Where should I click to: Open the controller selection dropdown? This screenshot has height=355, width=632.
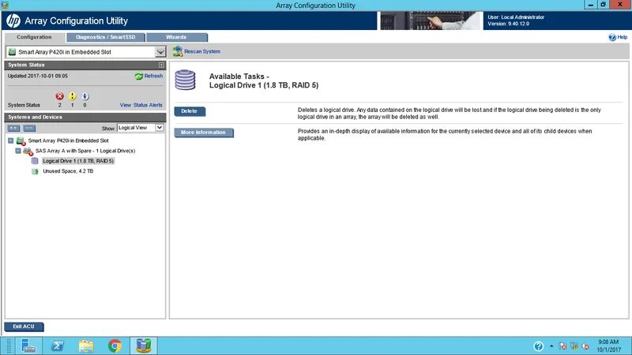pyautogui.click(x=160, y=52)
